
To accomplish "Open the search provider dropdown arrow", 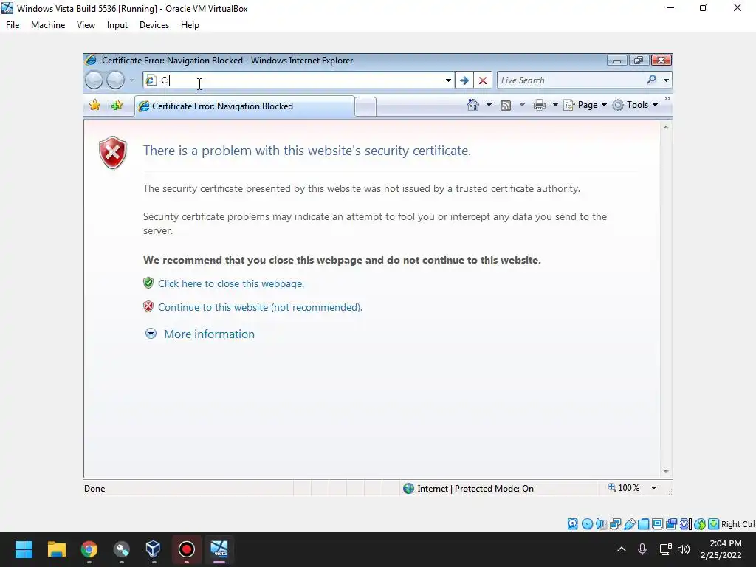I will [x=666, y=80].
